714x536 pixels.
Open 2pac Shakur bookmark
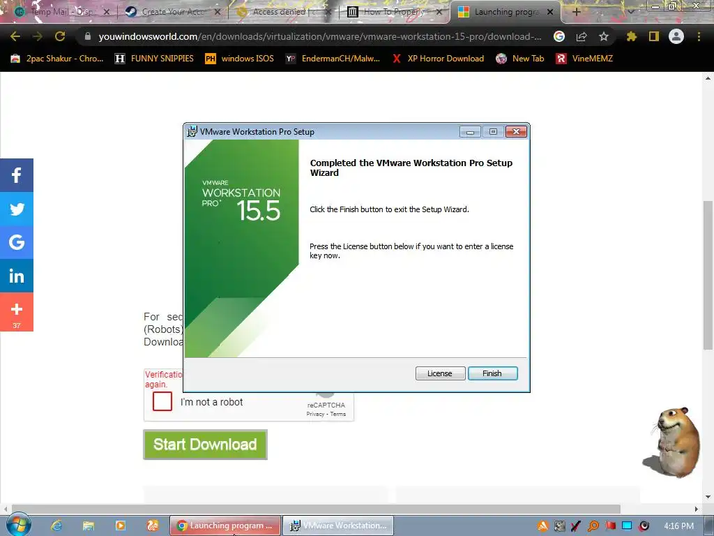pos(57,59)
